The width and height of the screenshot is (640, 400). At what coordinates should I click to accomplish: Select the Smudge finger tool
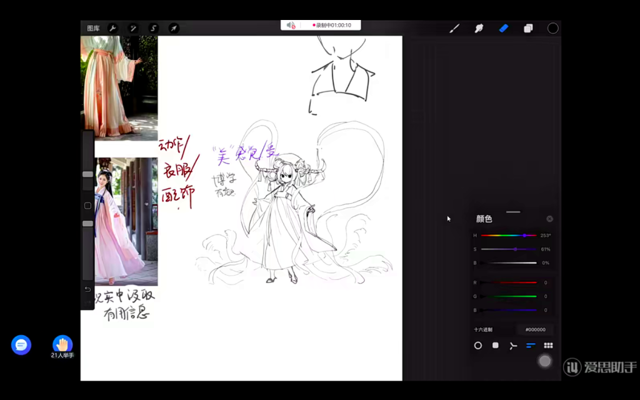pyautogui.click(x=479, y=28)
